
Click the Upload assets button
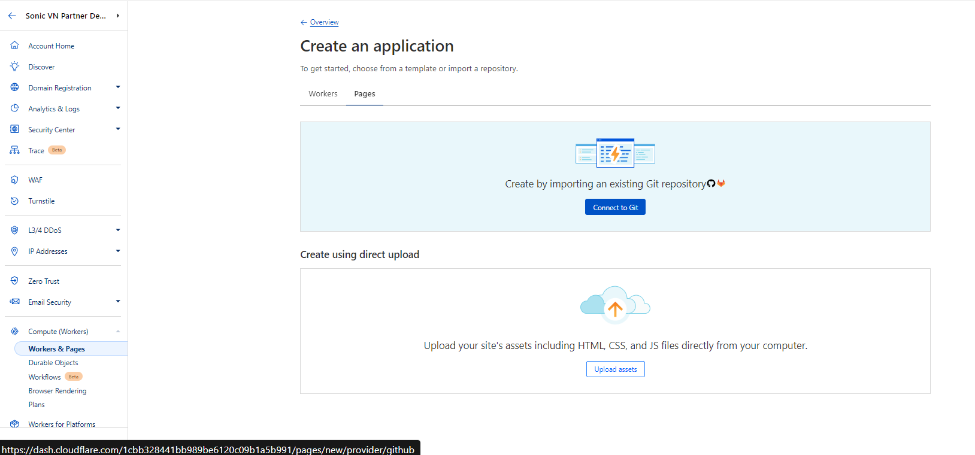click(x=615, y=369)
